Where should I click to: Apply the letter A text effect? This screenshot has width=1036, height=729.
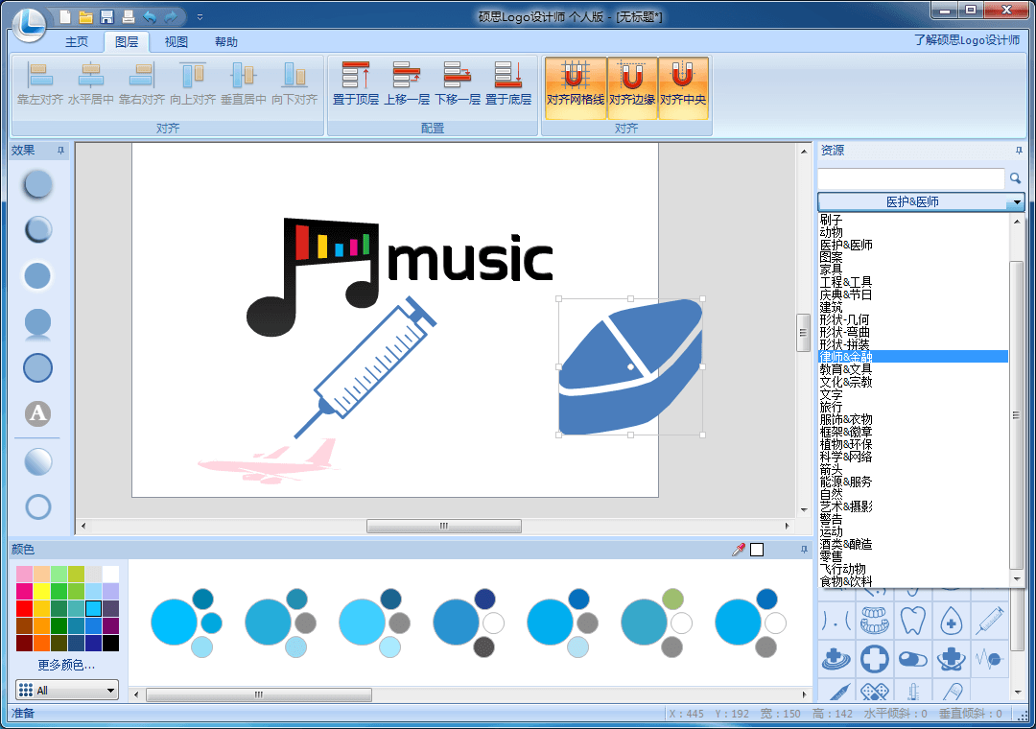(37, 414)
